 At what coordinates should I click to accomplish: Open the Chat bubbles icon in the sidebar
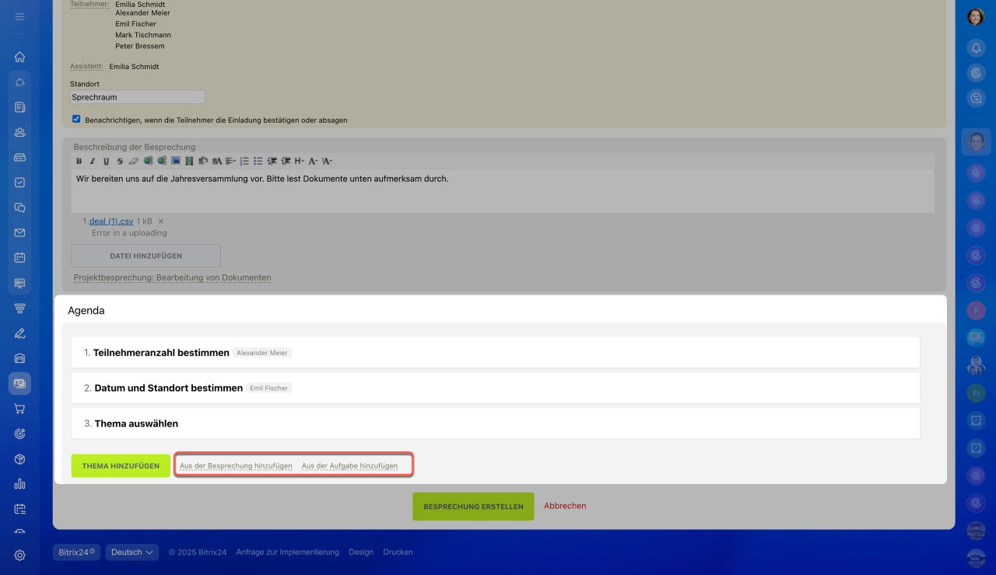coord(19,207)
